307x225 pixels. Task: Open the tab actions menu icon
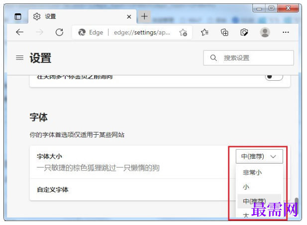(18, 16)
